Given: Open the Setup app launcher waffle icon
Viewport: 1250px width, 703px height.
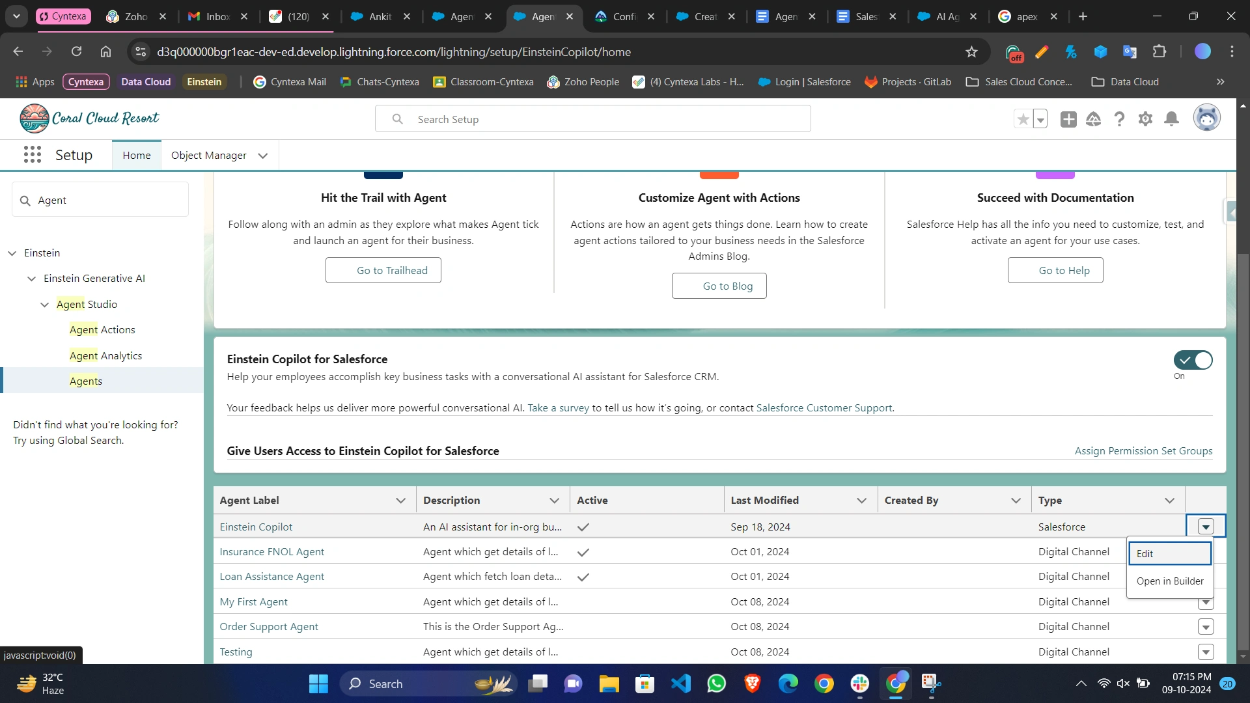Looking at the screenshot, I should [32, 155].
